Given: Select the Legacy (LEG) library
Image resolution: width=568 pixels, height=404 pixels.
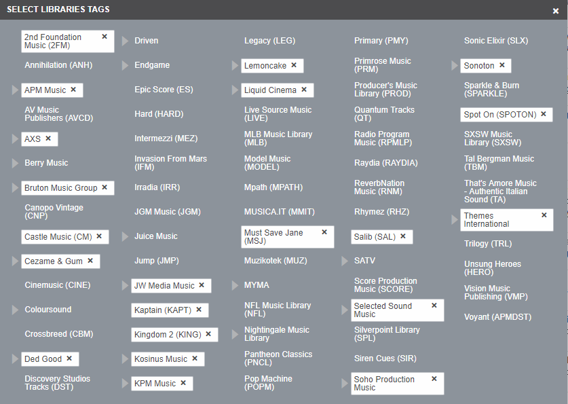Looking at the screenshot, I should tap(269, 41).
